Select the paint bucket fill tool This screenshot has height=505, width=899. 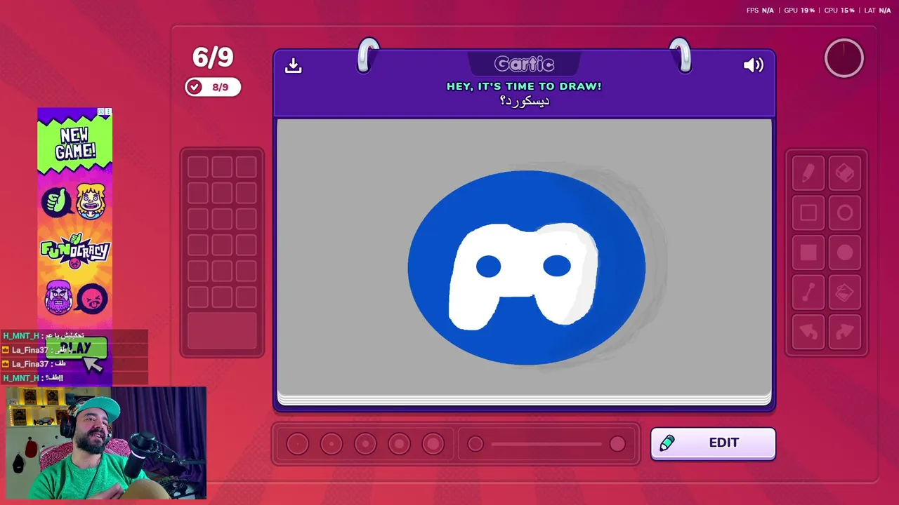[845, 293]
